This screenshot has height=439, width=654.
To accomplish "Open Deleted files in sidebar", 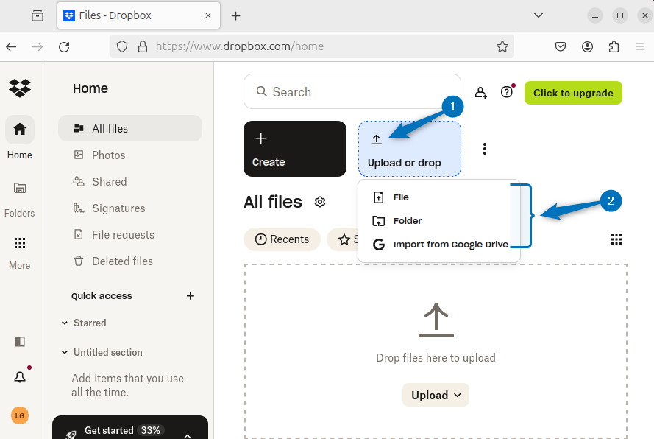I will [x=122, y=261].
